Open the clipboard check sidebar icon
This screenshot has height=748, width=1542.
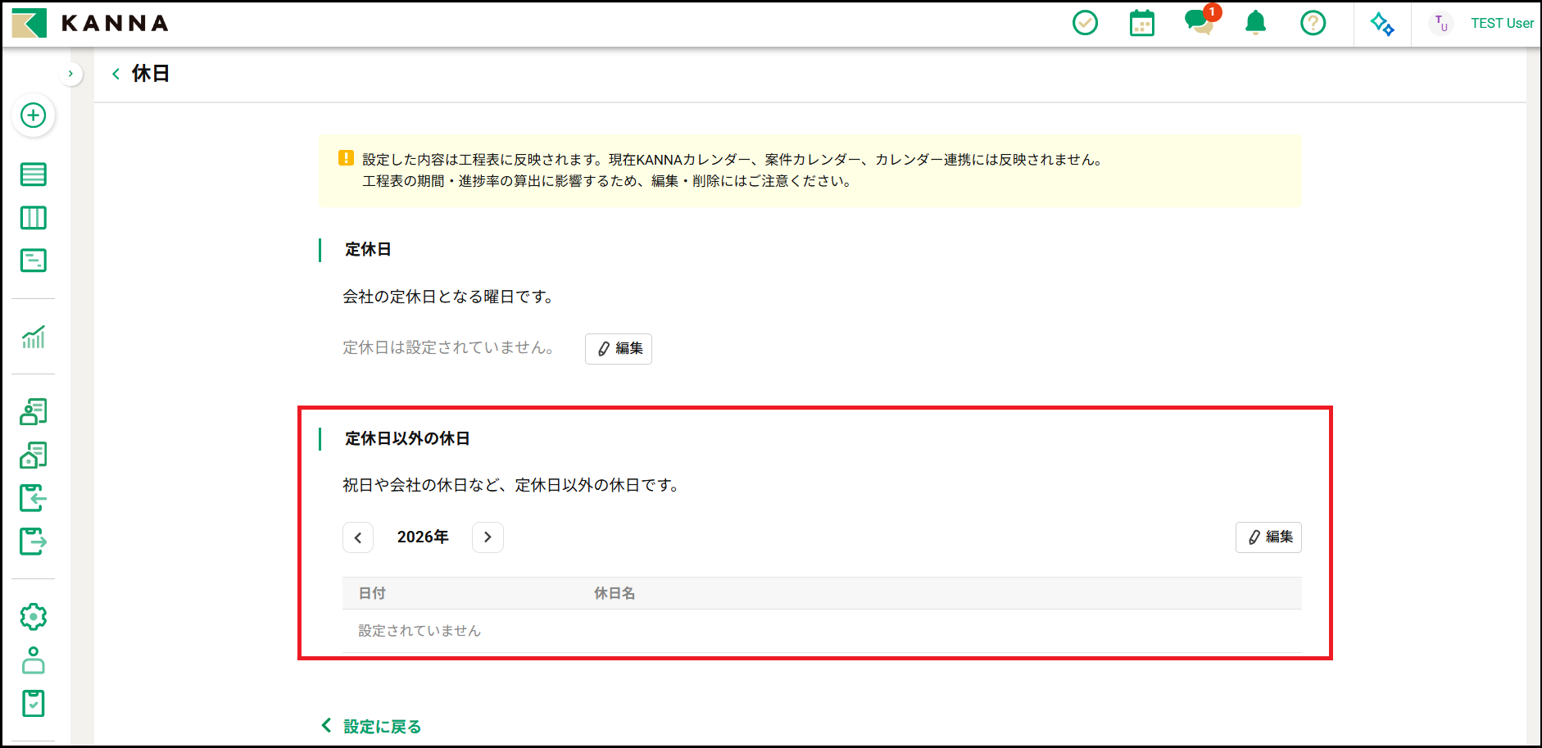[33, 703]
